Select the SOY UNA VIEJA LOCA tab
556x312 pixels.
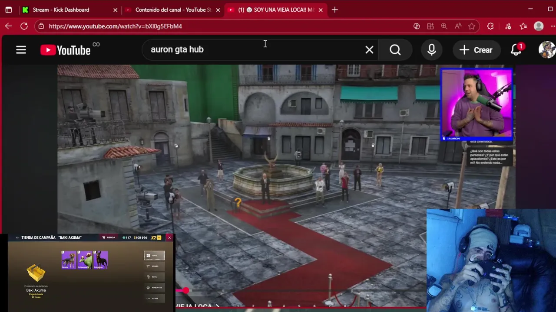tap(276, 10)
